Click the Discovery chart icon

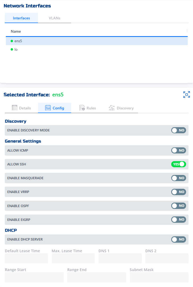111,108
